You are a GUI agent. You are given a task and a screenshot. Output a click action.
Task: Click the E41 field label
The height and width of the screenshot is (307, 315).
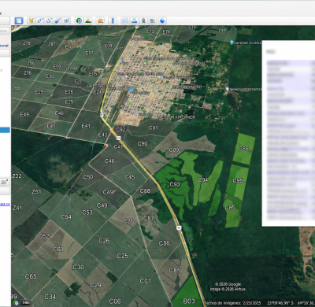[86, 126]
